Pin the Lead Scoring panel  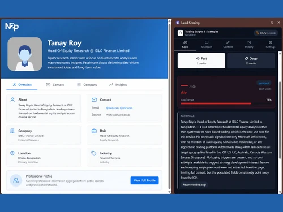tap(272, 23)
